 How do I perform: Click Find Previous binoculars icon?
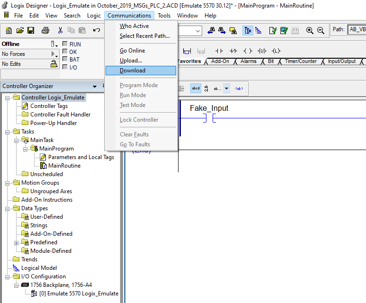(x=211, y=31)
